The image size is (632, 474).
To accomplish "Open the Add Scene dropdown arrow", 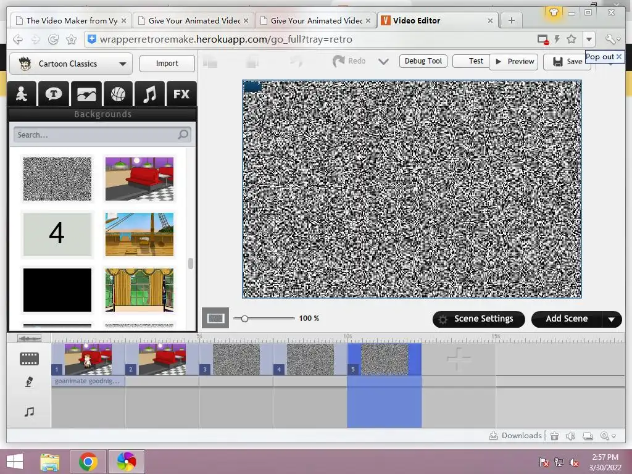I will click(612, 319).
